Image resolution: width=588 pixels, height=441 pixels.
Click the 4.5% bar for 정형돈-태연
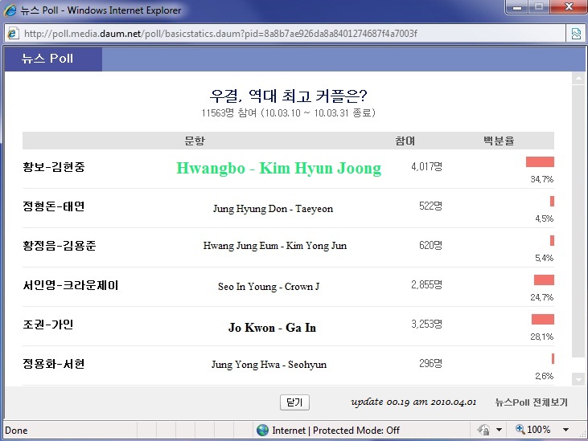point(552,202)
